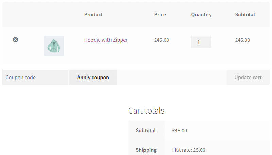Select the Quantity column header
Image resolution: width=272 pixels, height=155 pixels.
[x=201, y=15]
